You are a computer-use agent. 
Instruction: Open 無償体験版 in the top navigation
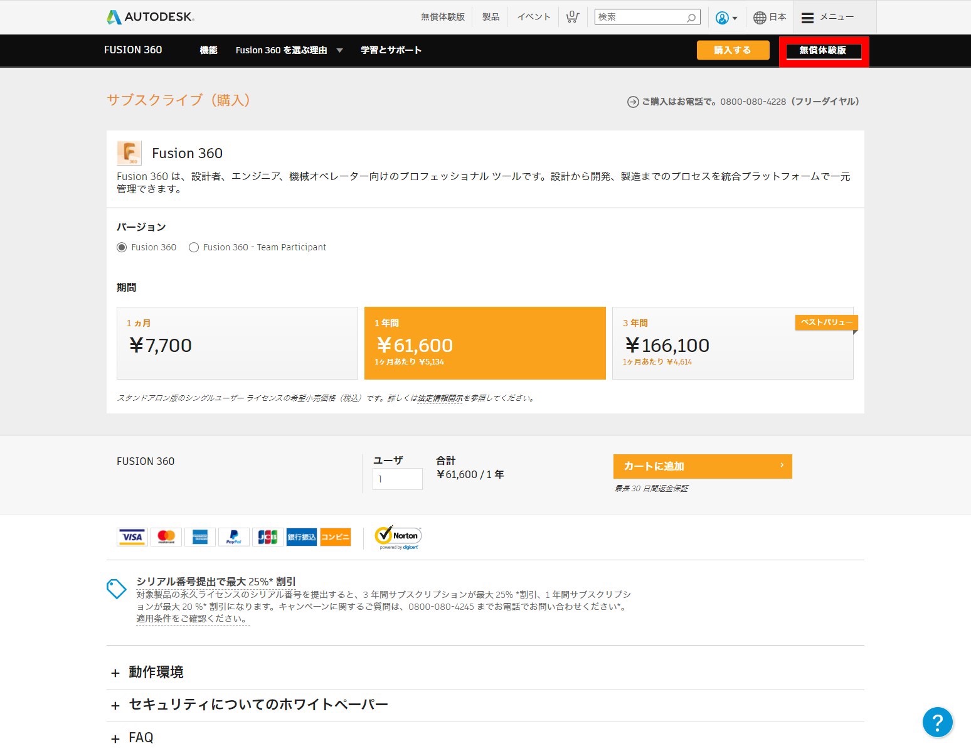click(x=443, y=17)
